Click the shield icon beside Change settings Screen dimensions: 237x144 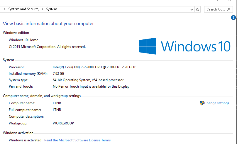202,103
